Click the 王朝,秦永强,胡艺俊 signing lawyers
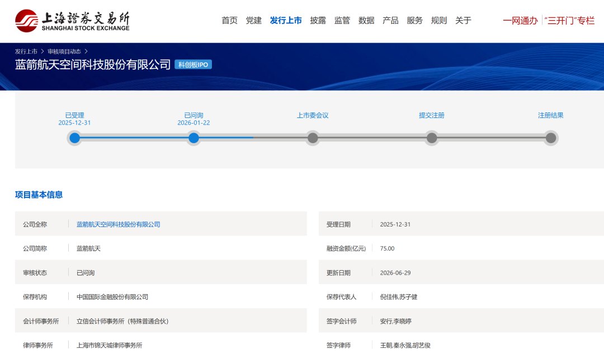Screen dimensions: 604x354 tap(405, 345)
